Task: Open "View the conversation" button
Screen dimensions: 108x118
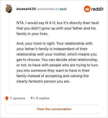Action: click(54, 109)
